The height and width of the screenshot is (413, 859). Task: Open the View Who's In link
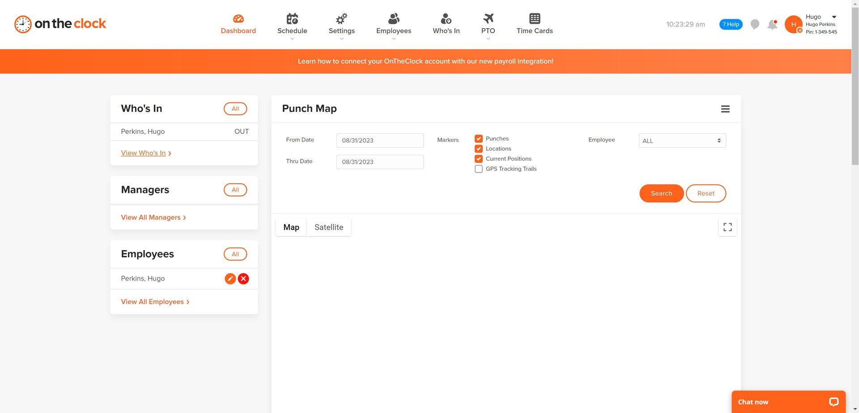tap(146, 153)
